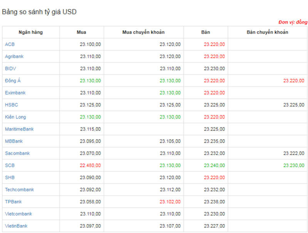Click the TPBank link
Screen dimensions: 308x233
(13, 202)
